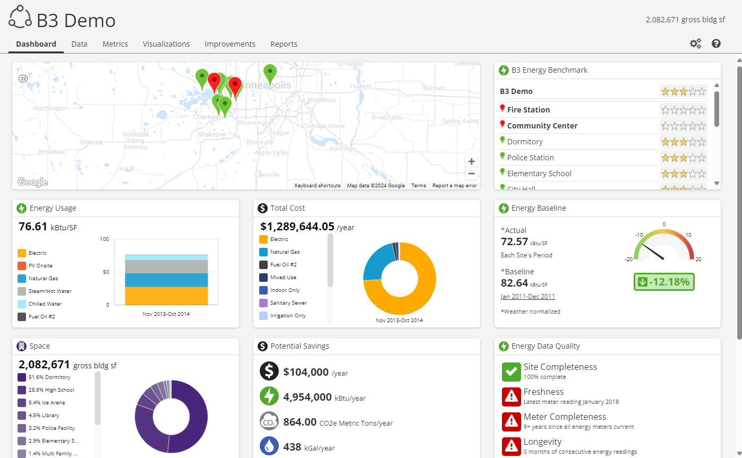Open the Jan 2011-Dec 2011 baseline link
Image resolution: width=742 pixels, height=458 pixels.
[528, 296]
